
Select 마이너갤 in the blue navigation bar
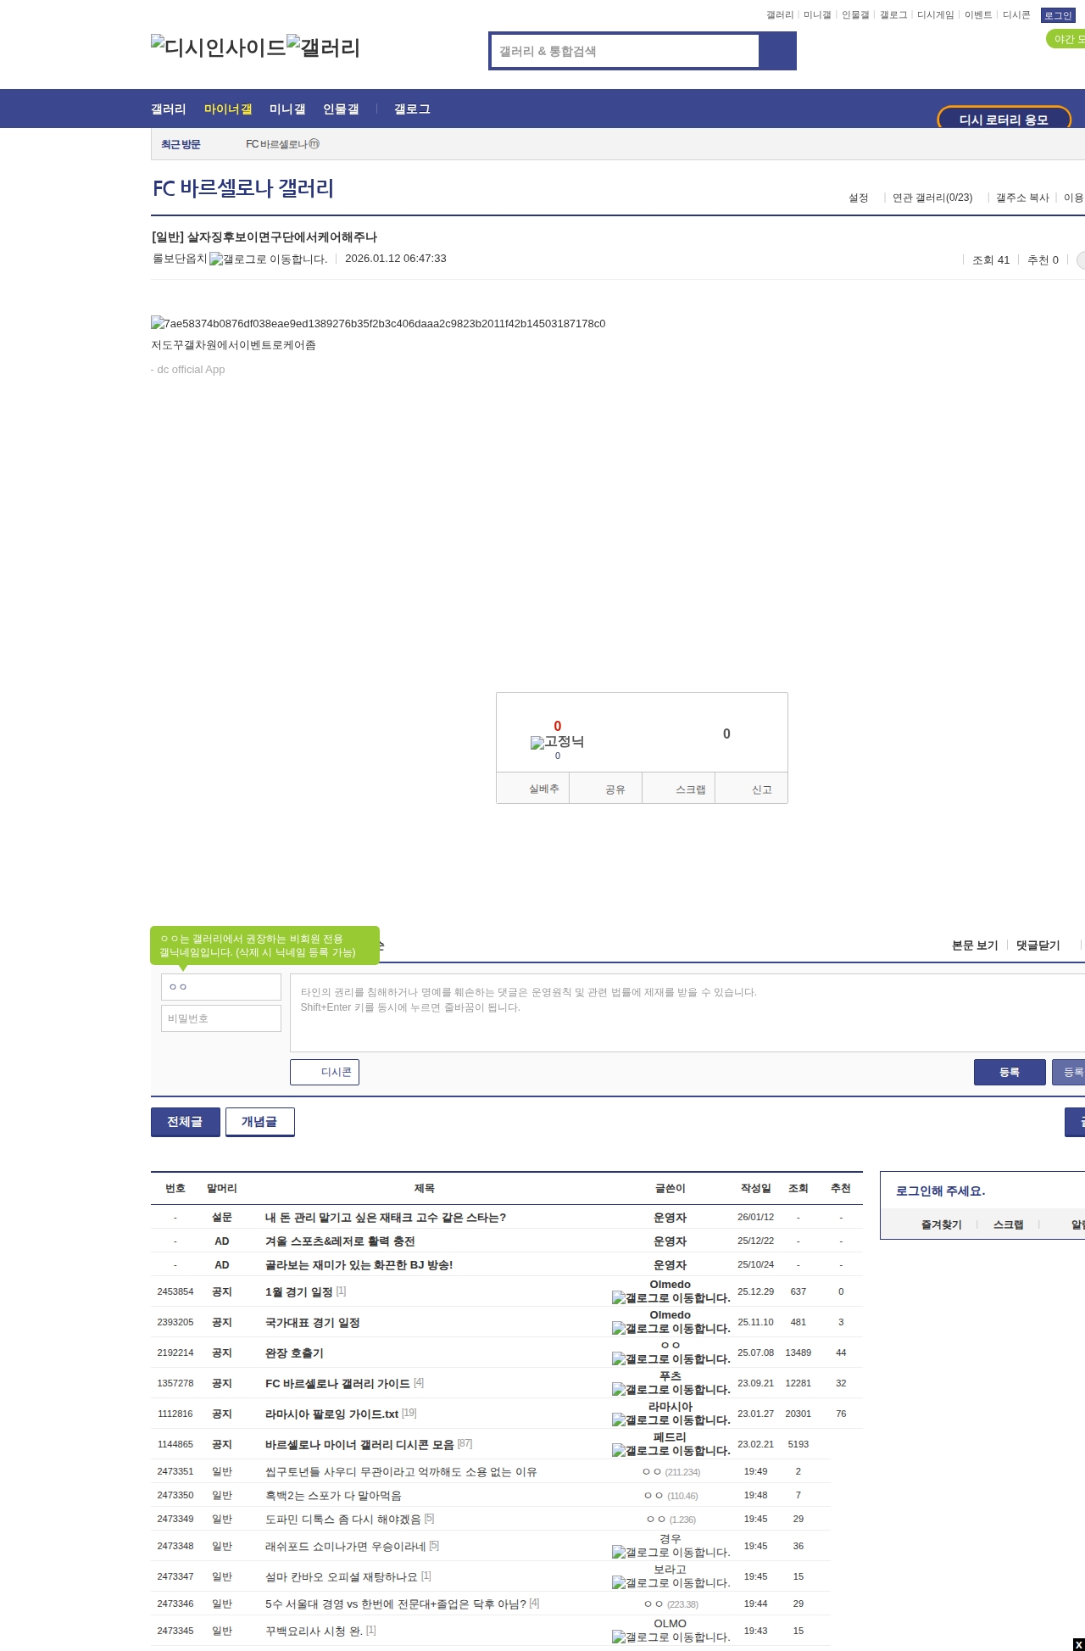point(228,109)
